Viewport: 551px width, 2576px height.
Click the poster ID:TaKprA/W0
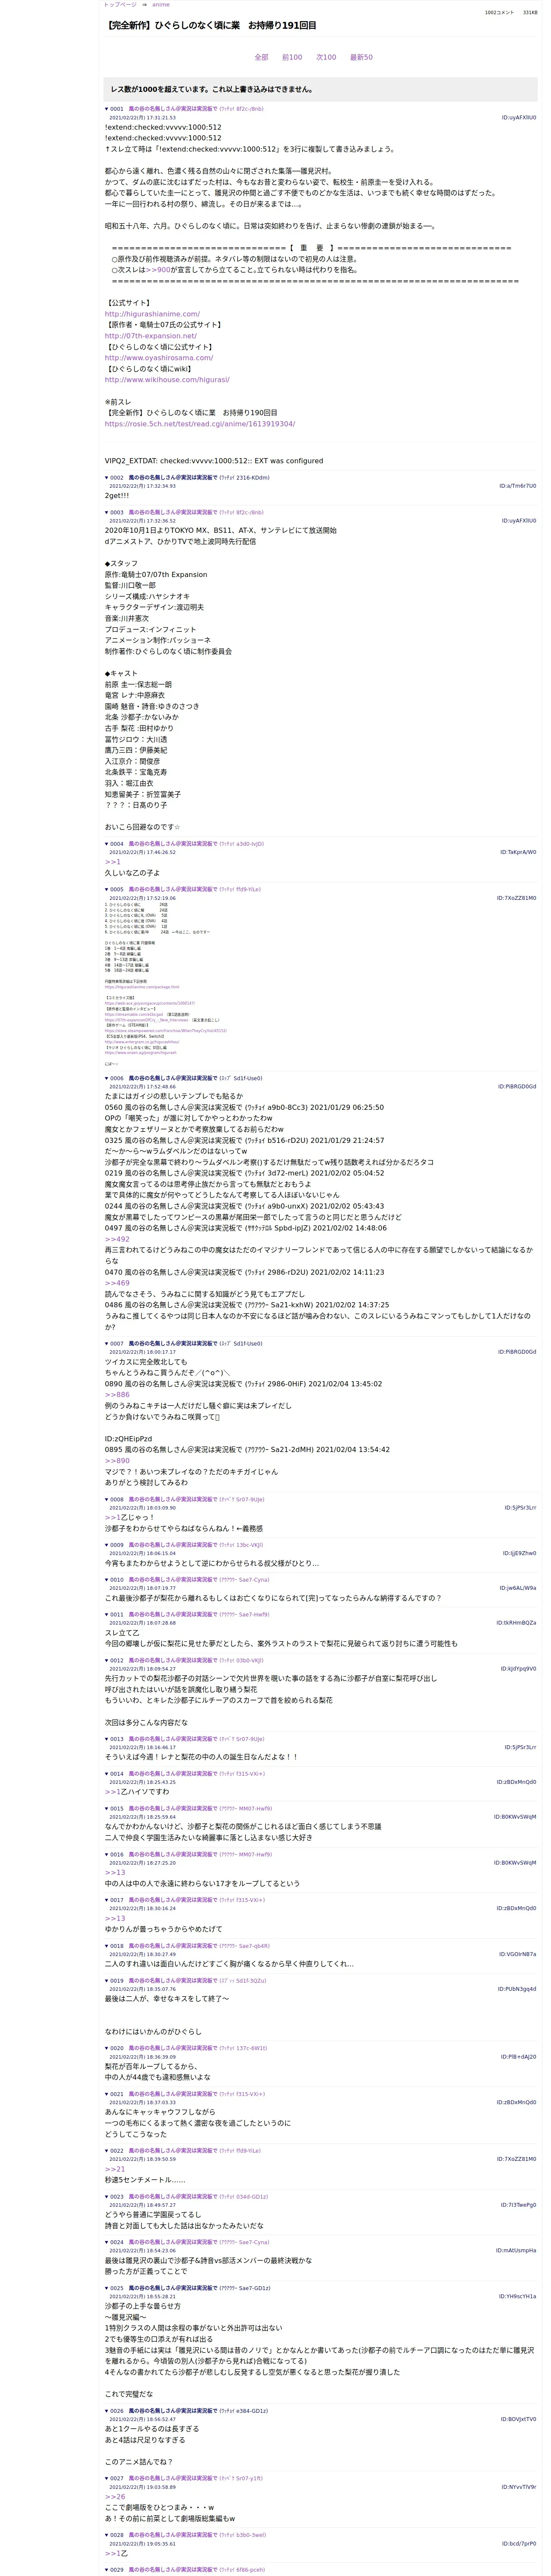[518, 853]
